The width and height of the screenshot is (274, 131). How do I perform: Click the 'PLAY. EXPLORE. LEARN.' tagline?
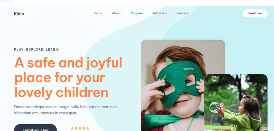pyautogui.click(x=37, y=50)
